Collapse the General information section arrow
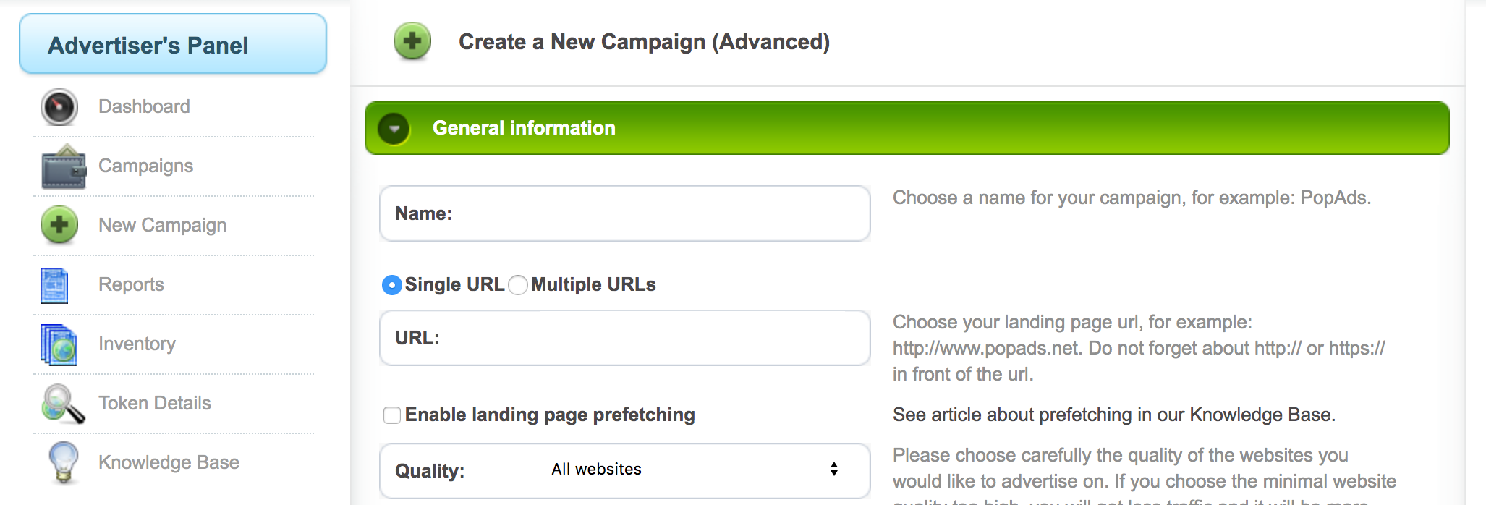This screenshot has width=1486, height=505. point(394,129)
